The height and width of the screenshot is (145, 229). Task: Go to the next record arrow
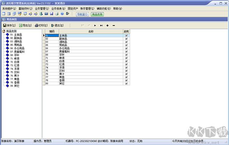point(95,25)
